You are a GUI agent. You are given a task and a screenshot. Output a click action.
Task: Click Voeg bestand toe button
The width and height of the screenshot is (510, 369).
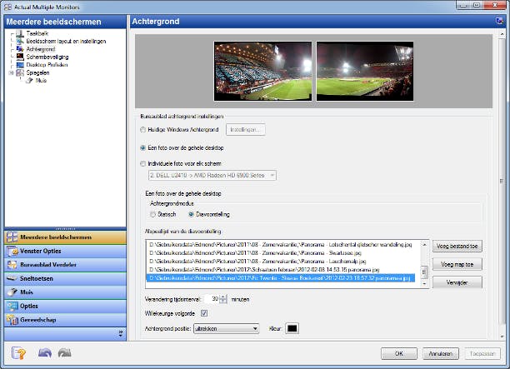coord(457,246)
